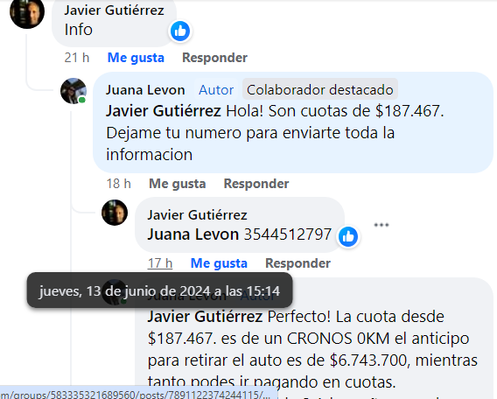497x399 pixels.
Task: Click the like reaction on Javier's Info comment
Action: [x=180, y=31]
